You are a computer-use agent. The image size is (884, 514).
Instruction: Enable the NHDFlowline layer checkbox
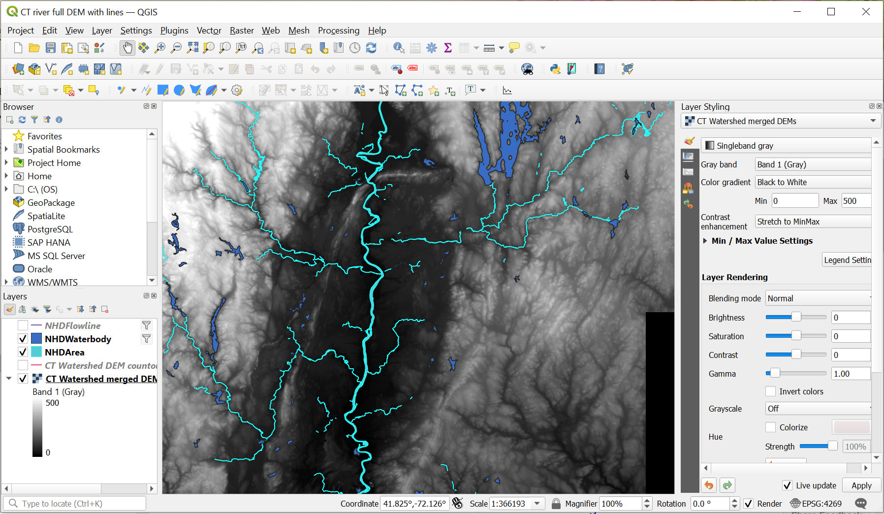(23, 325)
